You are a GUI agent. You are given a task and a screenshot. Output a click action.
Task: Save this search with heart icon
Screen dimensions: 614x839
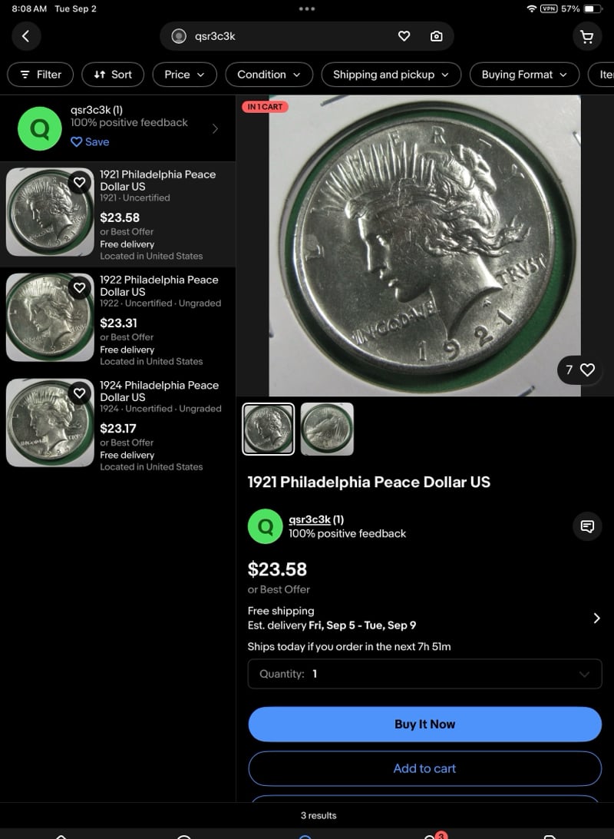coord(404,36)
